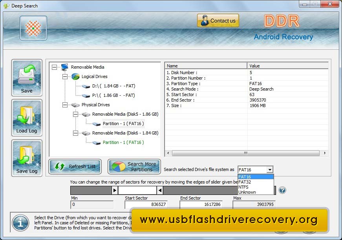This screenshot has width=342, height=240.
Task: Open the file system dropdown arrow
Action: tap(269, 170)
